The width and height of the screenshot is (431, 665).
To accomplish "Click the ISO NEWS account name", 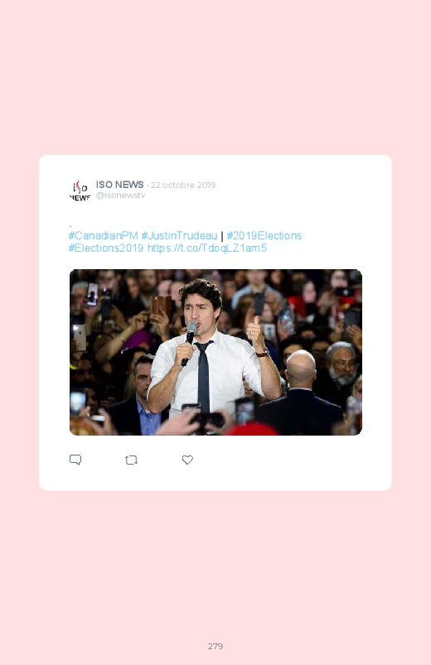I will [119, 185].
